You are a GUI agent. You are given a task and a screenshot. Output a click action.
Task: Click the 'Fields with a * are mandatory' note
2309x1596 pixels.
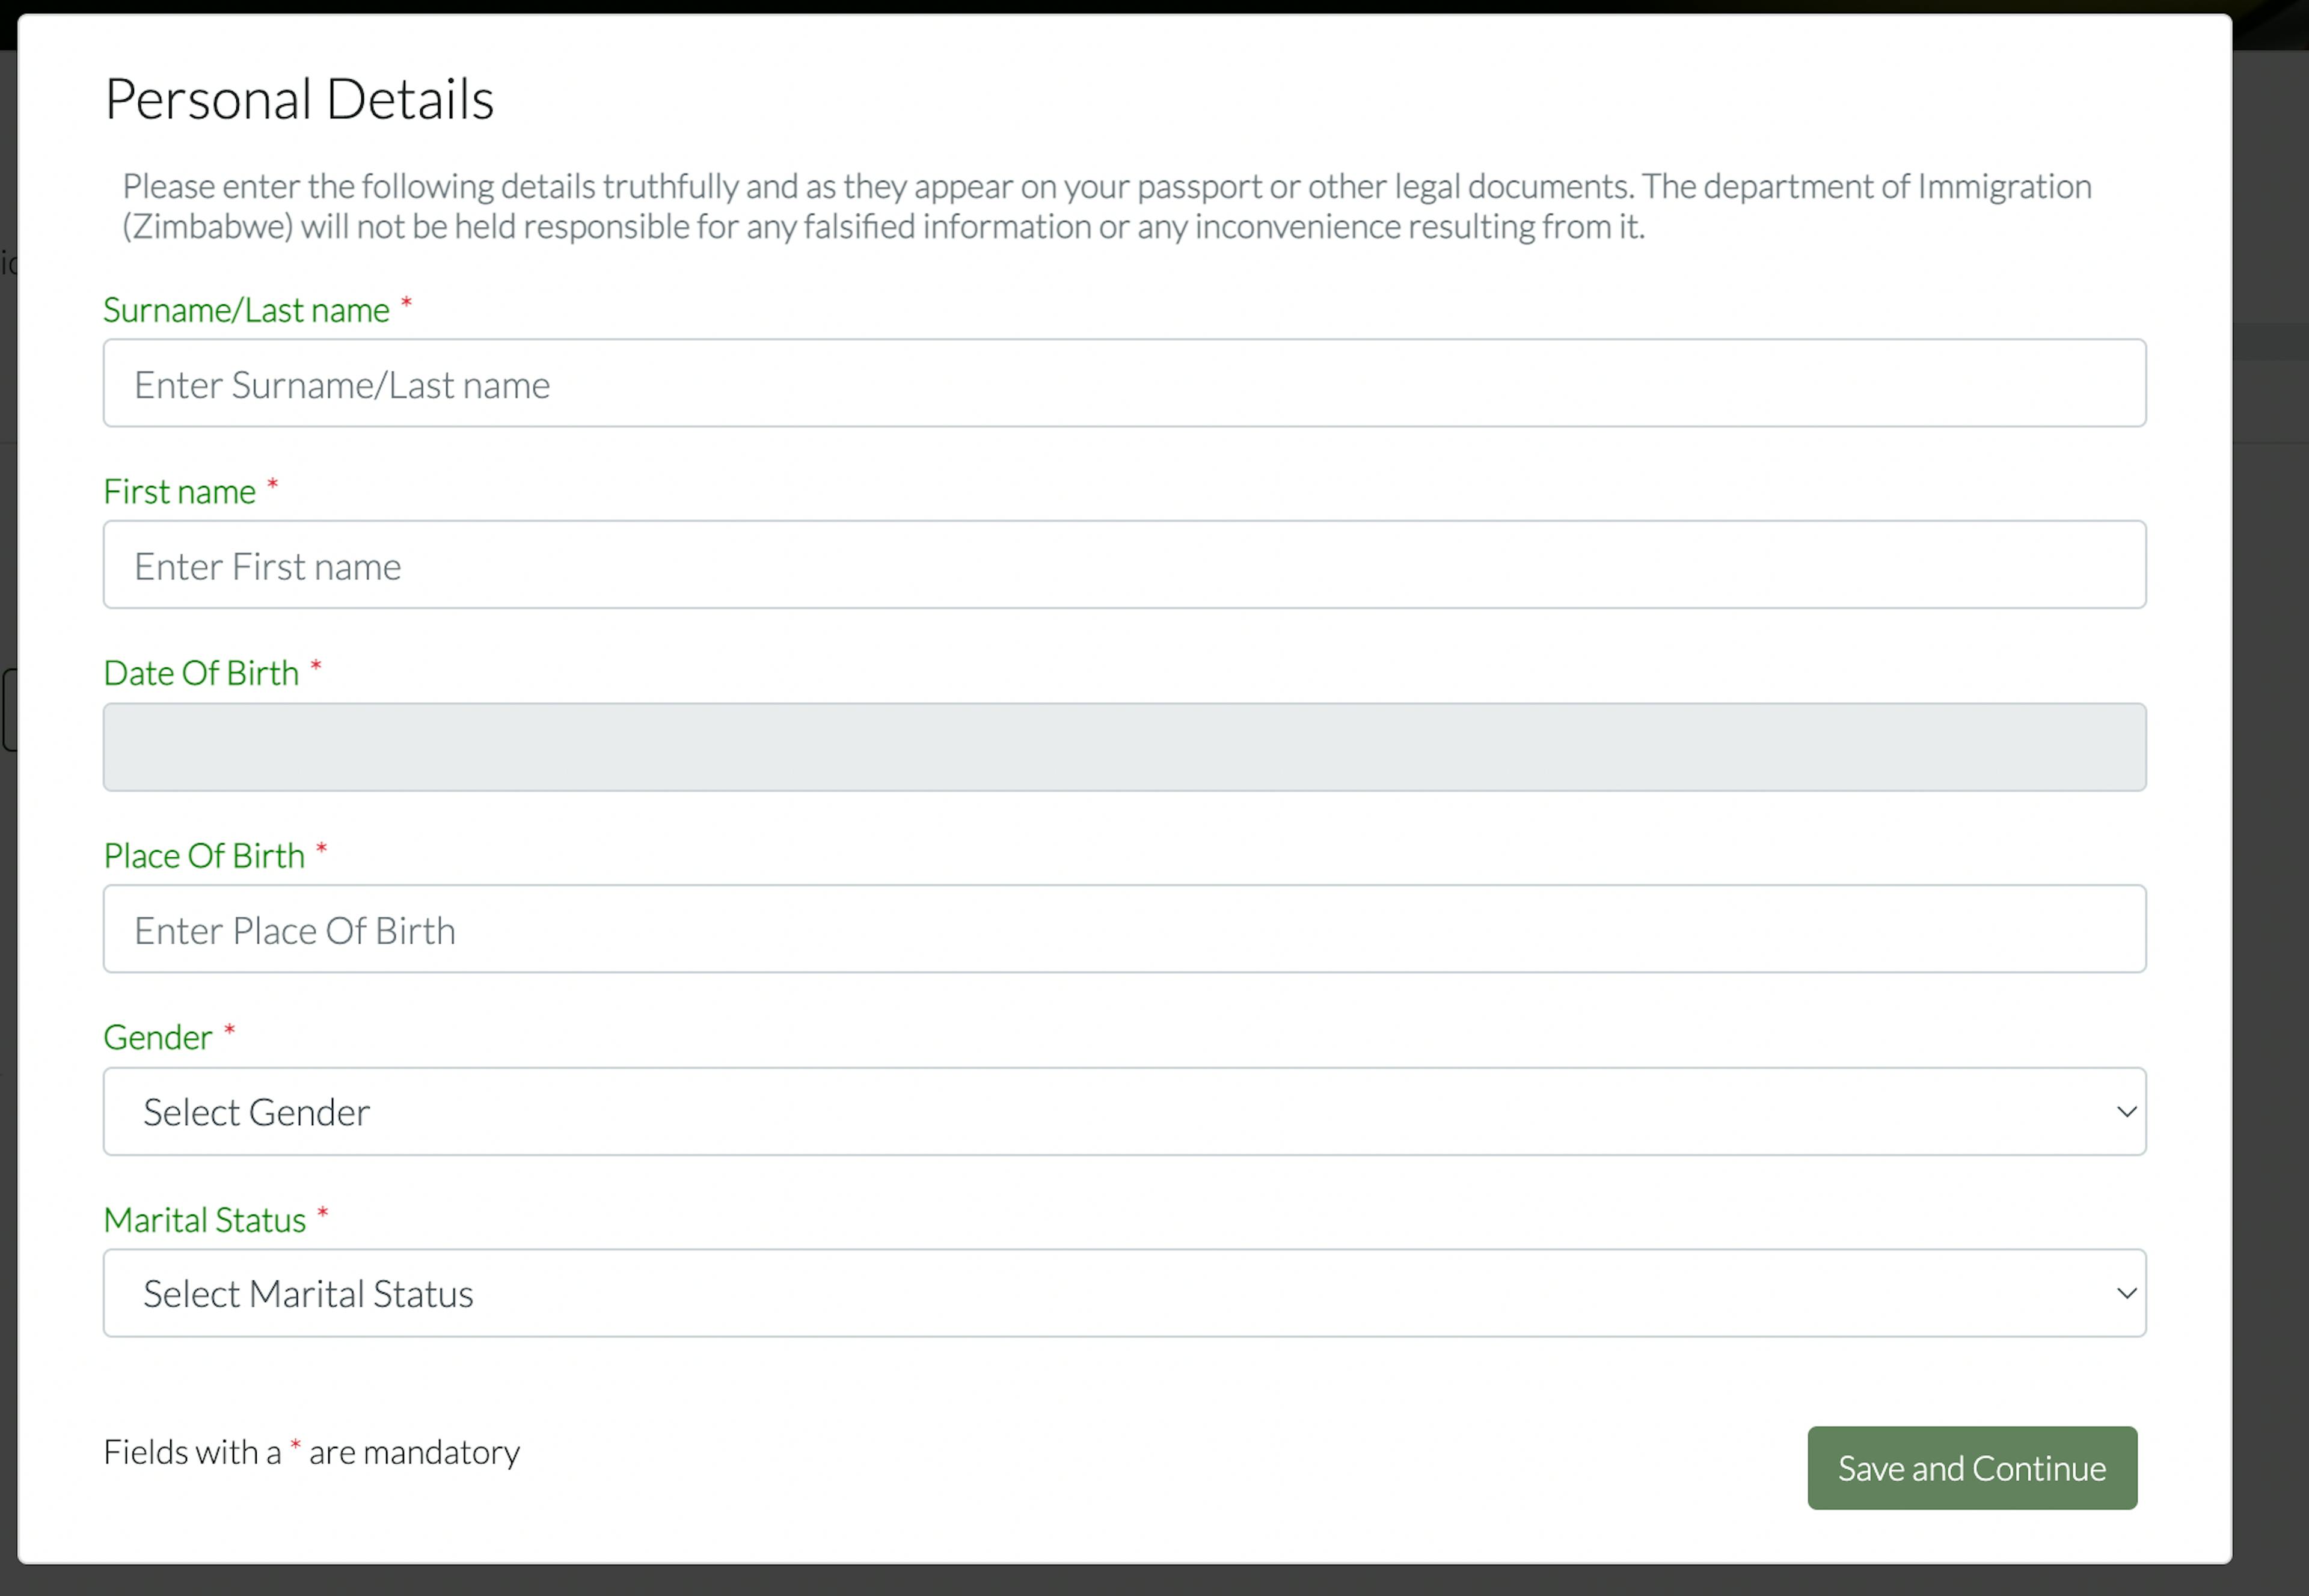click(x=311, y=1452)
